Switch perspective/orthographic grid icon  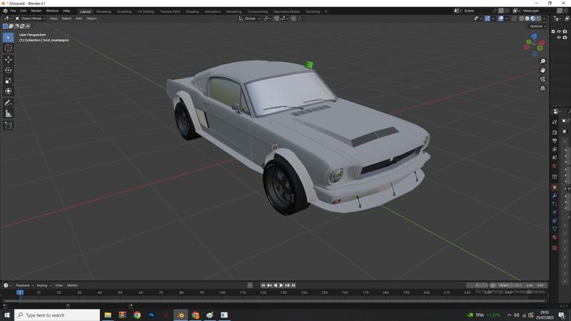click(x=542, y=88)
